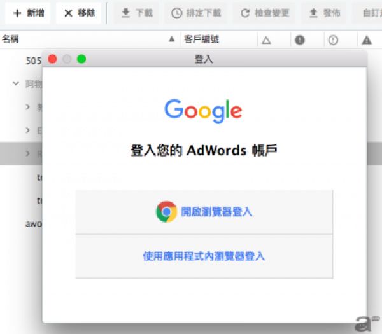This screenshot has height=334, width=382.
Task: Click the outlined exclamation circle column icon
Action: [333, 40]
